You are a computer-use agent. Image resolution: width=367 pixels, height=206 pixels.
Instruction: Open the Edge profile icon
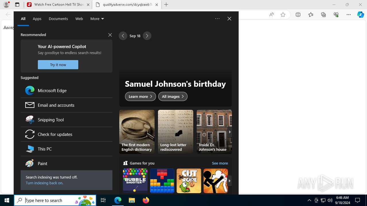[x=6, y=5]
